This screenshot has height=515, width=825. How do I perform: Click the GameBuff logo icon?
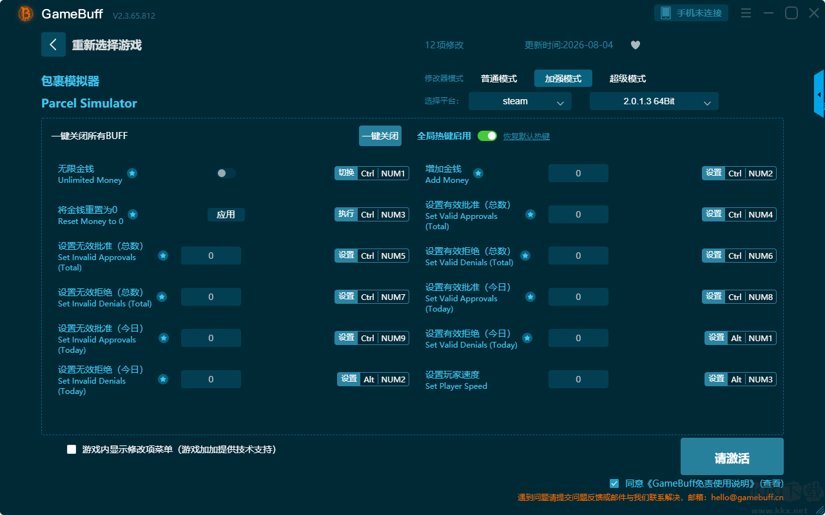pos(26,14)
